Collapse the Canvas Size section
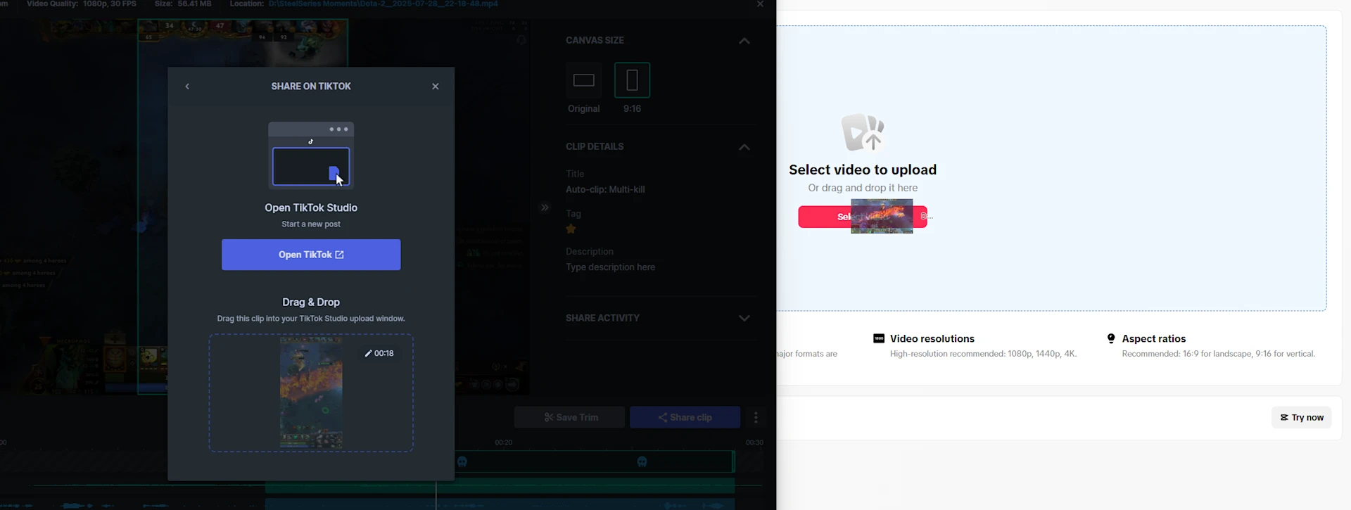 pyautogui.click(x=744, y=41)
